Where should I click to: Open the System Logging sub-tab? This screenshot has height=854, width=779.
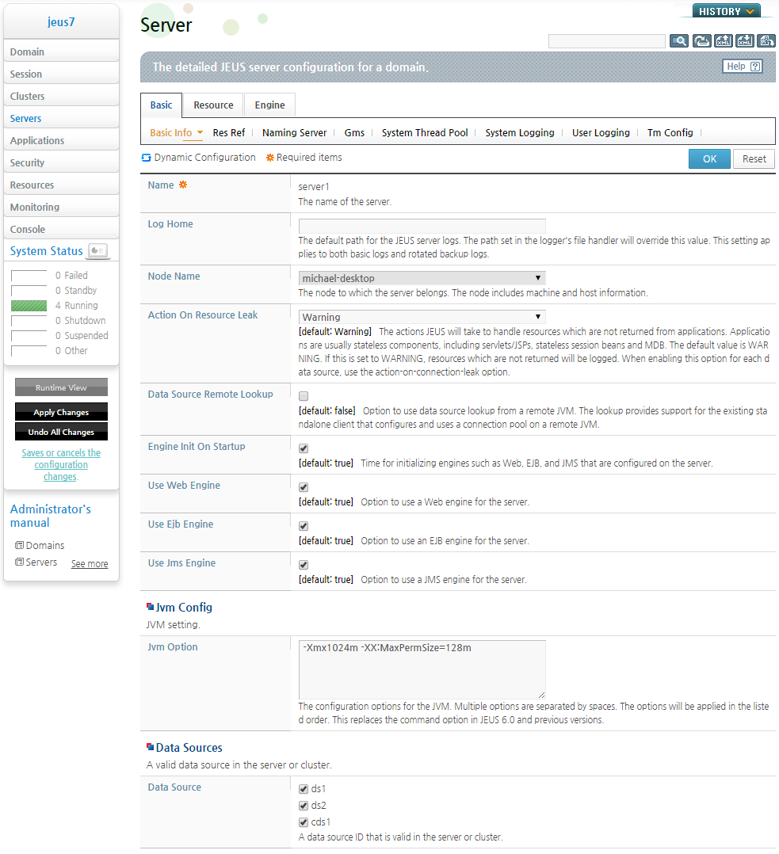coord(520,132)
